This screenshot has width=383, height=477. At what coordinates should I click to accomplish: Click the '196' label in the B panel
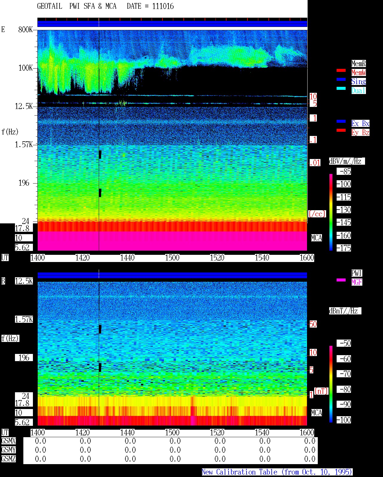24,358
